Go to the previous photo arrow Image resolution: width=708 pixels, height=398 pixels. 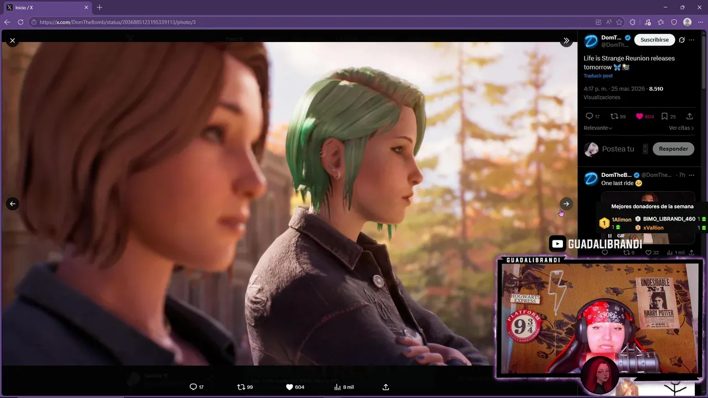[x=12, y=203]
